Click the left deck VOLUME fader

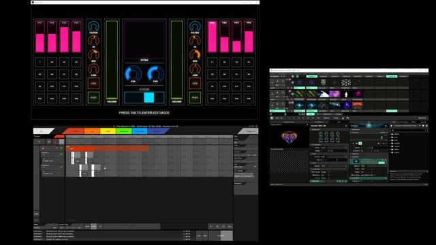112,60
